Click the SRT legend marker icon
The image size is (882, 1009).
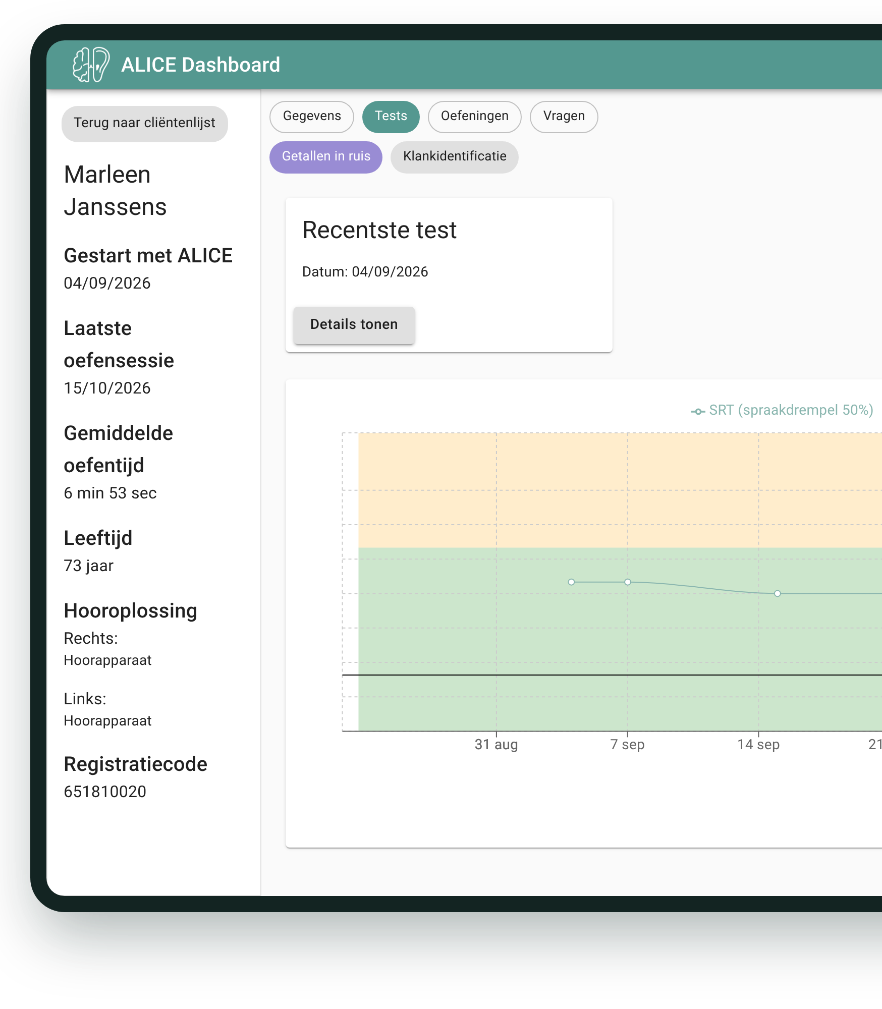(x=698, y=411)
